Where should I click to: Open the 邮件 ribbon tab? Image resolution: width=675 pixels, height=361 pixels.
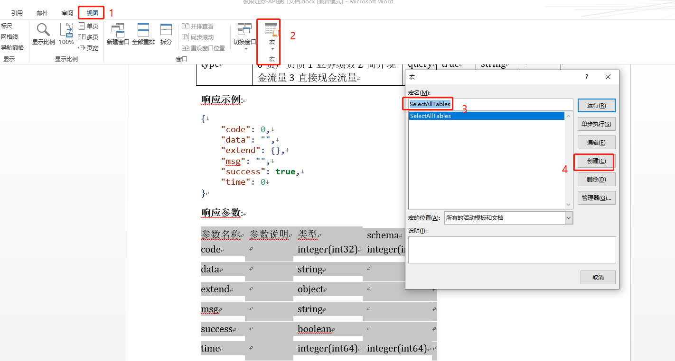tap(42, 12)
